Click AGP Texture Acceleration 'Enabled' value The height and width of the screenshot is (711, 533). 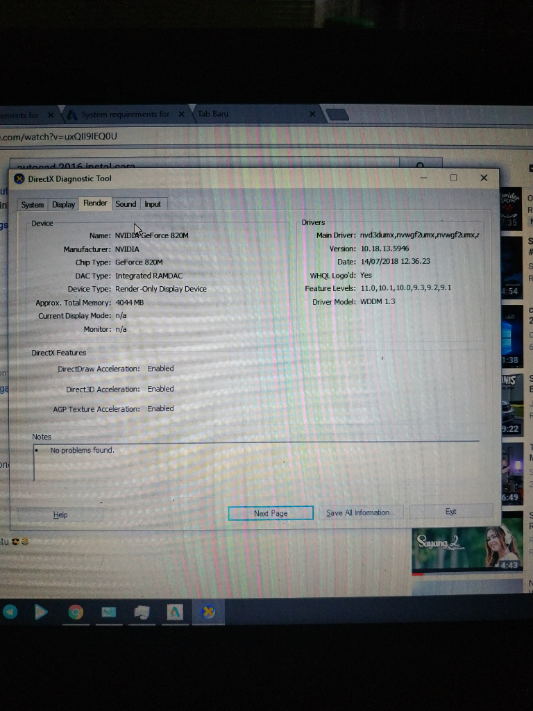tap(160, 408)
